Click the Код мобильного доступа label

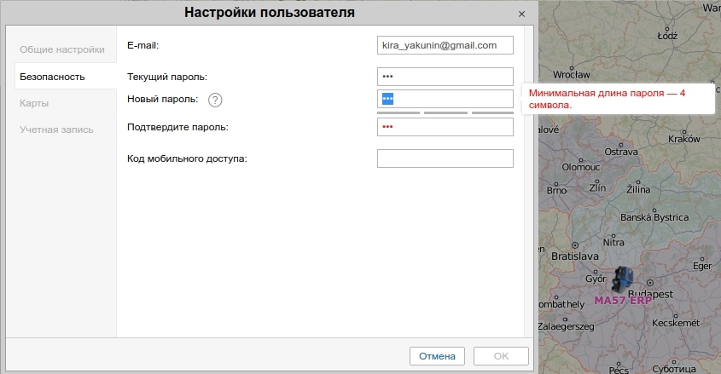tap(187, 158)
